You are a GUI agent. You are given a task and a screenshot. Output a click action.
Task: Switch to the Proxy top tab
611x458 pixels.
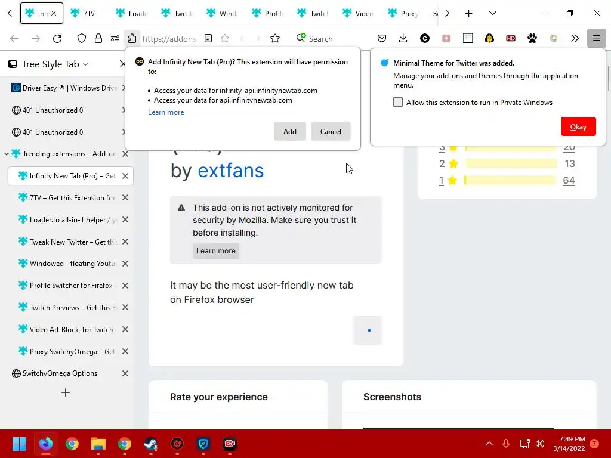[x=404, y=13]
